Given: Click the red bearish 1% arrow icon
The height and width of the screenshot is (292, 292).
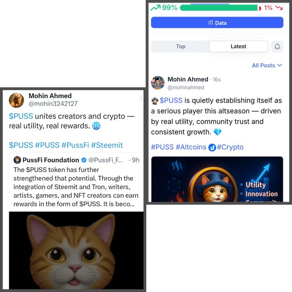Looking at the screenshot, I should [x=279, y=8].
